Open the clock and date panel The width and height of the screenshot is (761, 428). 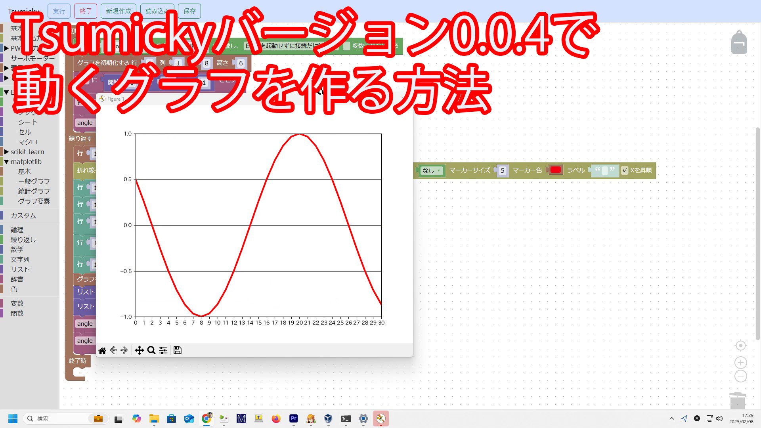pyautogui.click(x=742, y=418)
